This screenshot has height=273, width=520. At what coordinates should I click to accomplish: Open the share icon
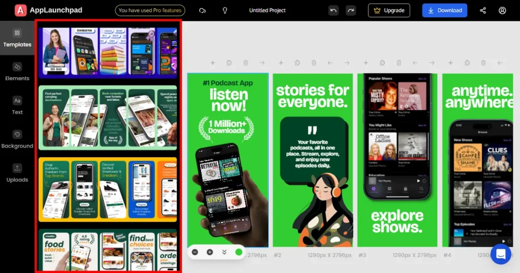(x=483, y=10)
